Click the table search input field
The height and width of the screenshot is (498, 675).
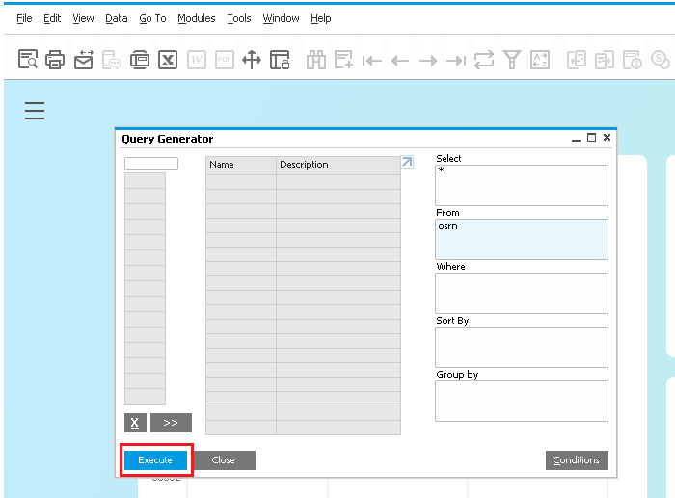pyautogui.click(x=151, y=164)
